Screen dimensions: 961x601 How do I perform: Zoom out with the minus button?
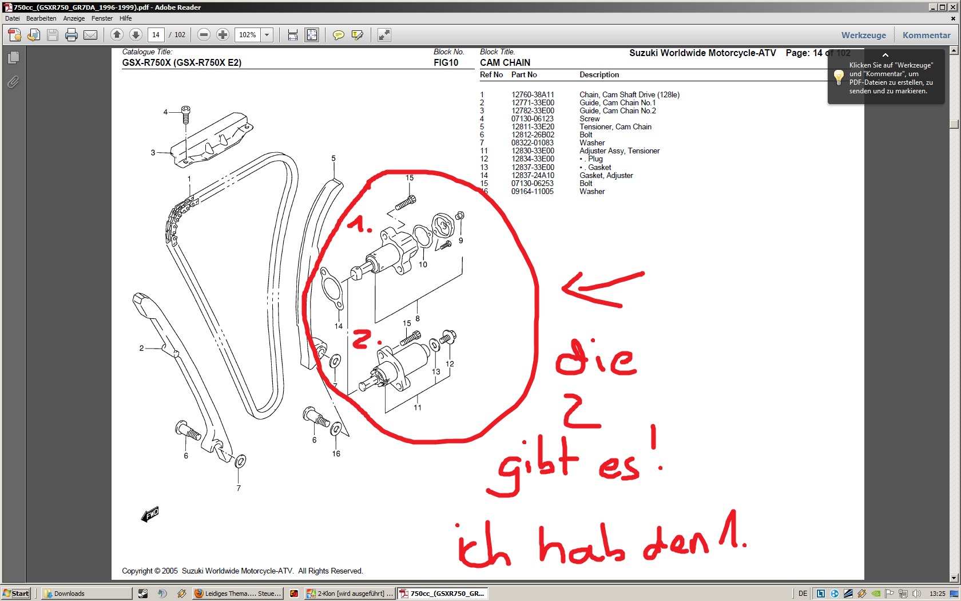204,35
